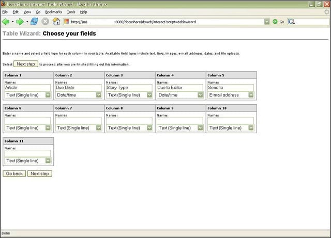Screen dimensions: 331x238
Task: Click the Column 4 name field 'Due to Editor'
Action: 180,88
